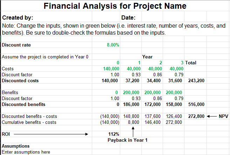Click the value 148,800
The height and width of the screenshot is (155, 230).
pyautogui.click(x=131, y=117)
